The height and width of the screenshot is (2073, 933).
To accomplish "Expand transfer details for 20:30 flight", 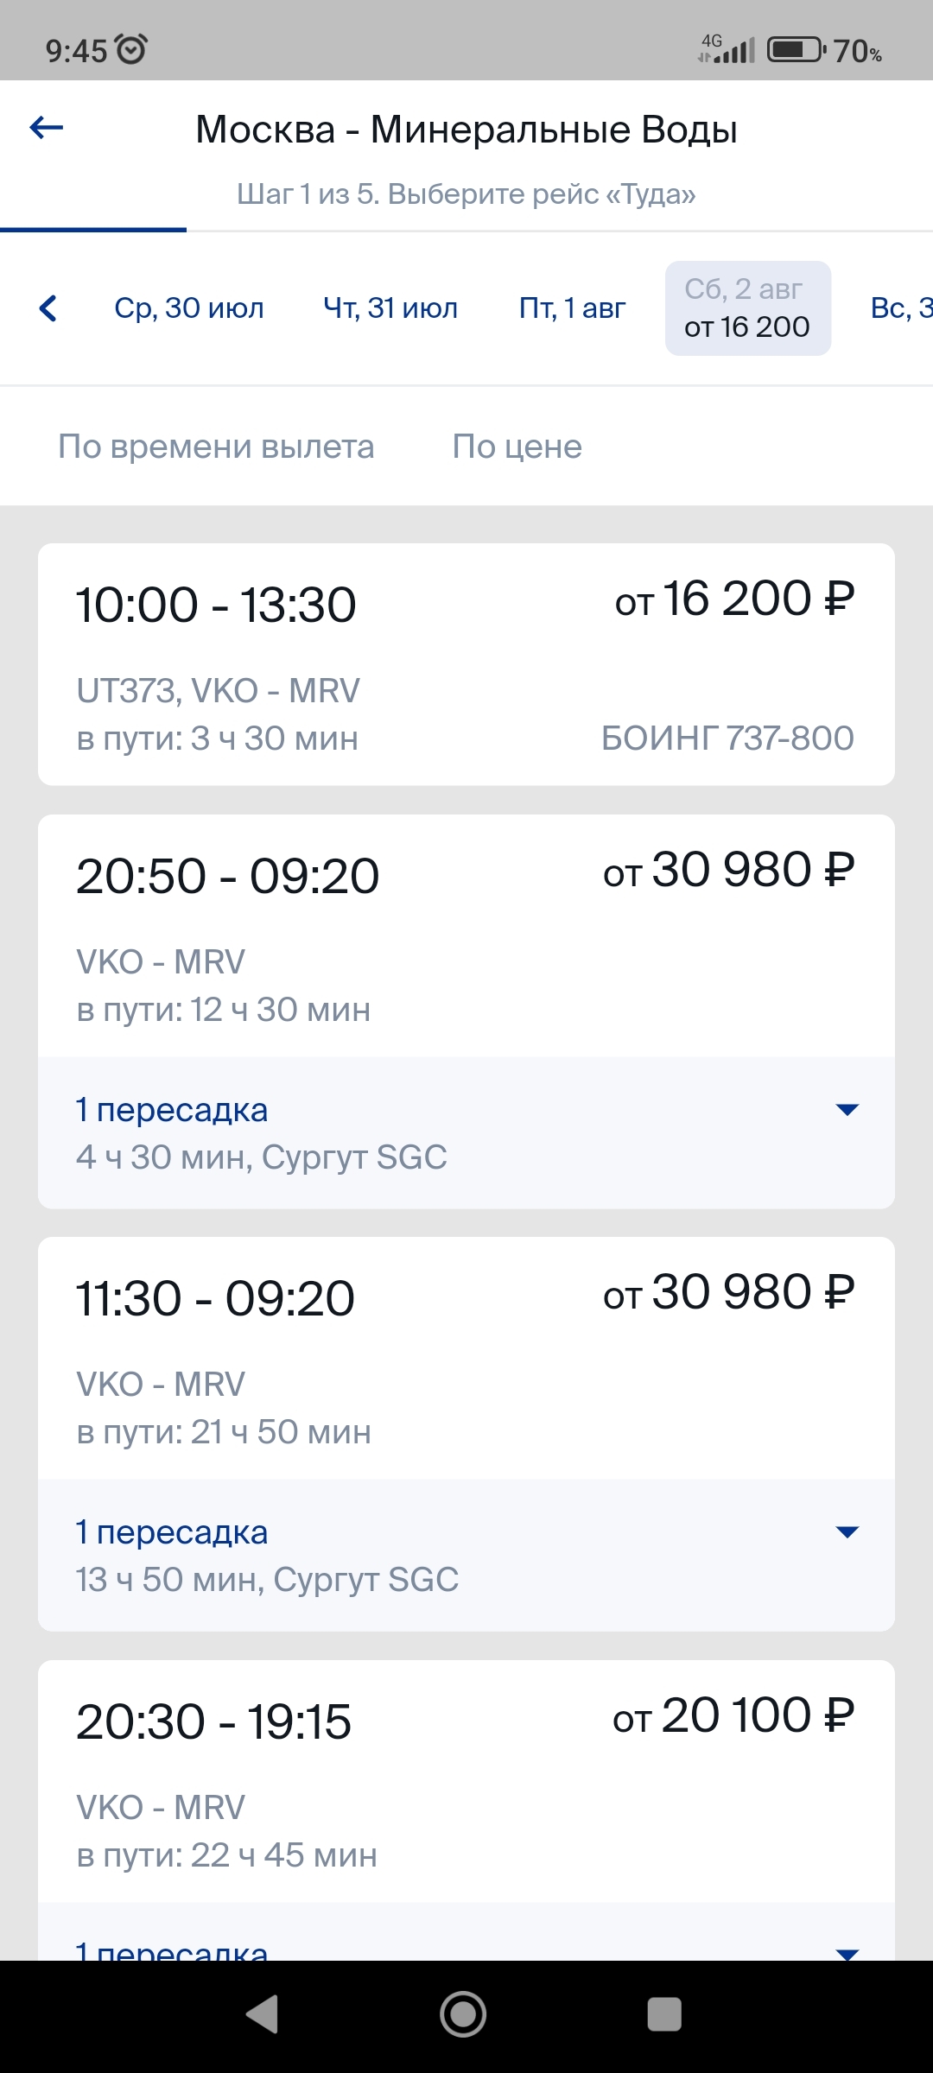I will [x=847, y=1950].
